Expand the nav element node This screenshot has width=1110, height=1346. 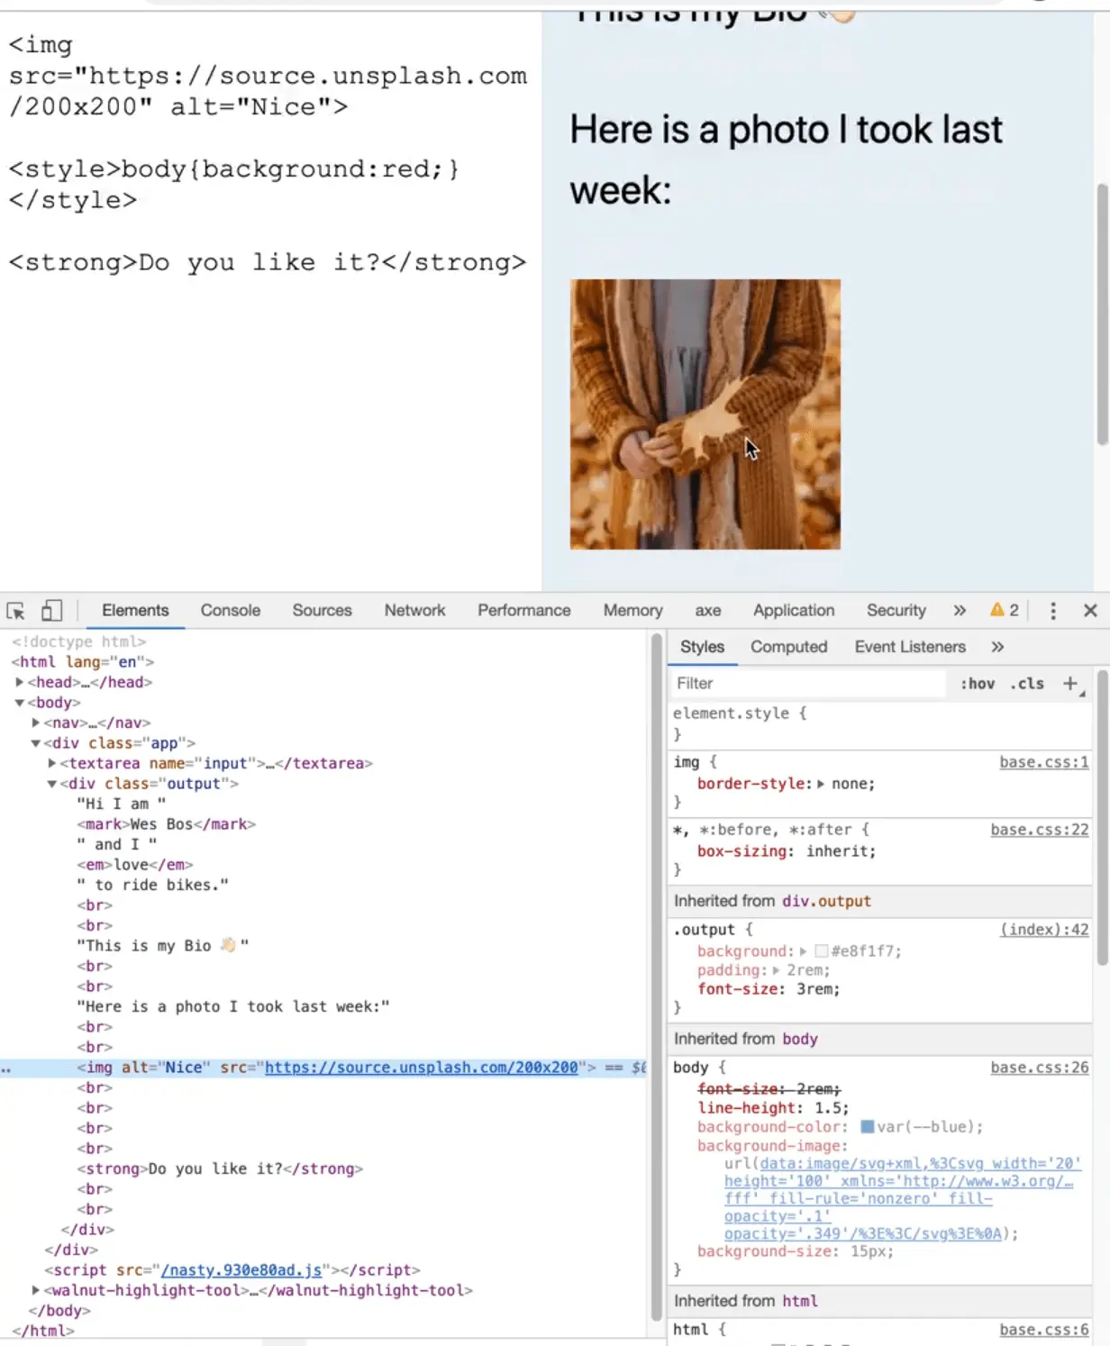[x=36, y=723]
